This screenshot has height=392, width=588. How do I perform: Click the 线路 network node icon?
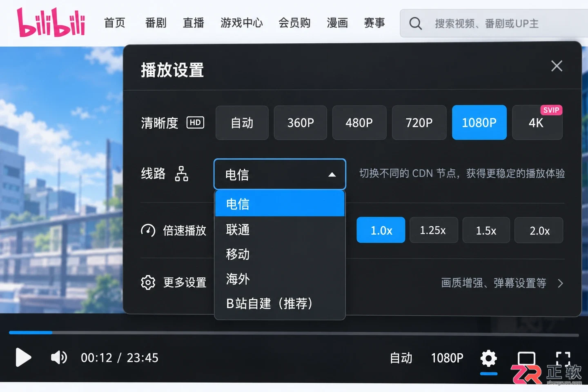[182, 174]
